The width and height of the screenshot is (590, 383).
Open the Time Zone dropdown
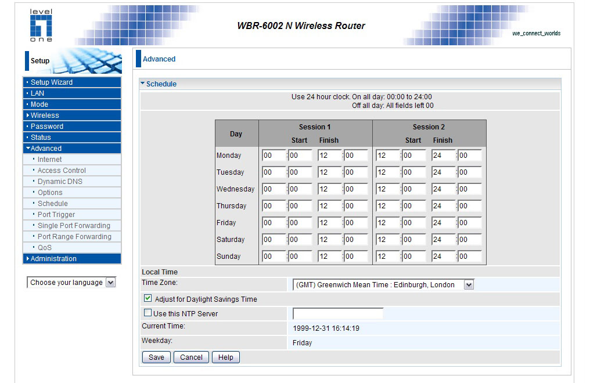point(383,285)
